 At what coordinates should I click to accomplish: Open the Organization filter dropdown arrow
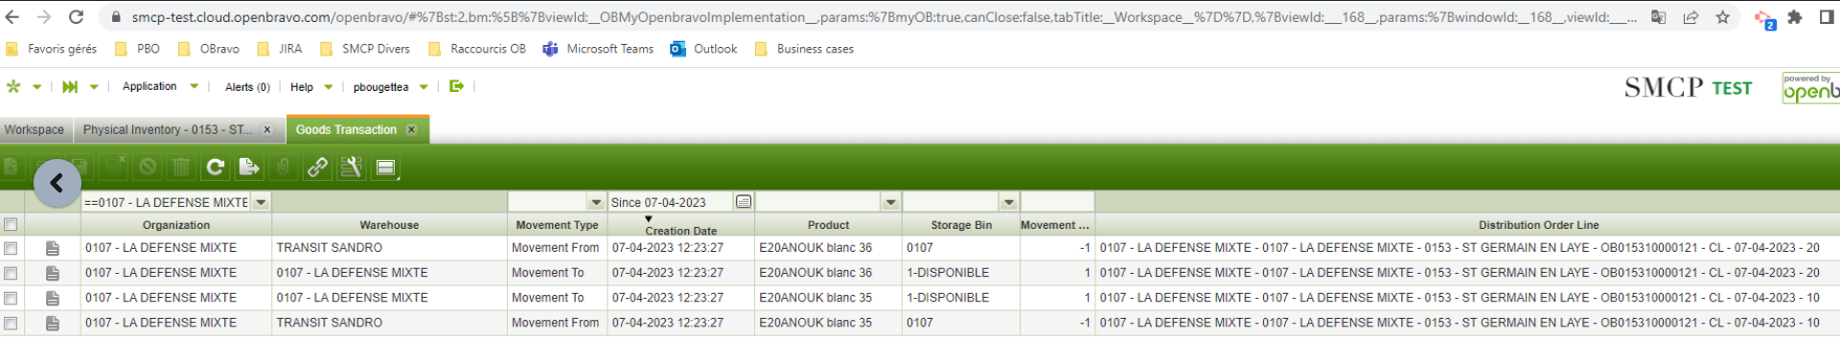(261, 202)
